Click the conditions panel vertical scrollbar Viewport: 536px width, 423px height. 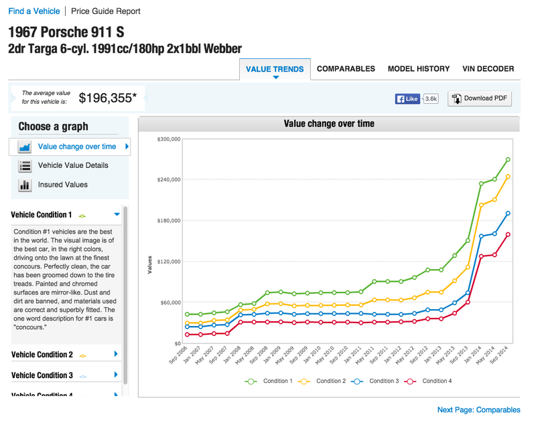(125, 295)
